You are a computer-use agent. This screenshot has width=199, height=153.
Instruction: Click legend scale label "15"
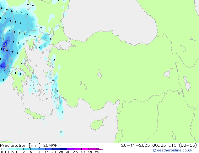point(46,152)
